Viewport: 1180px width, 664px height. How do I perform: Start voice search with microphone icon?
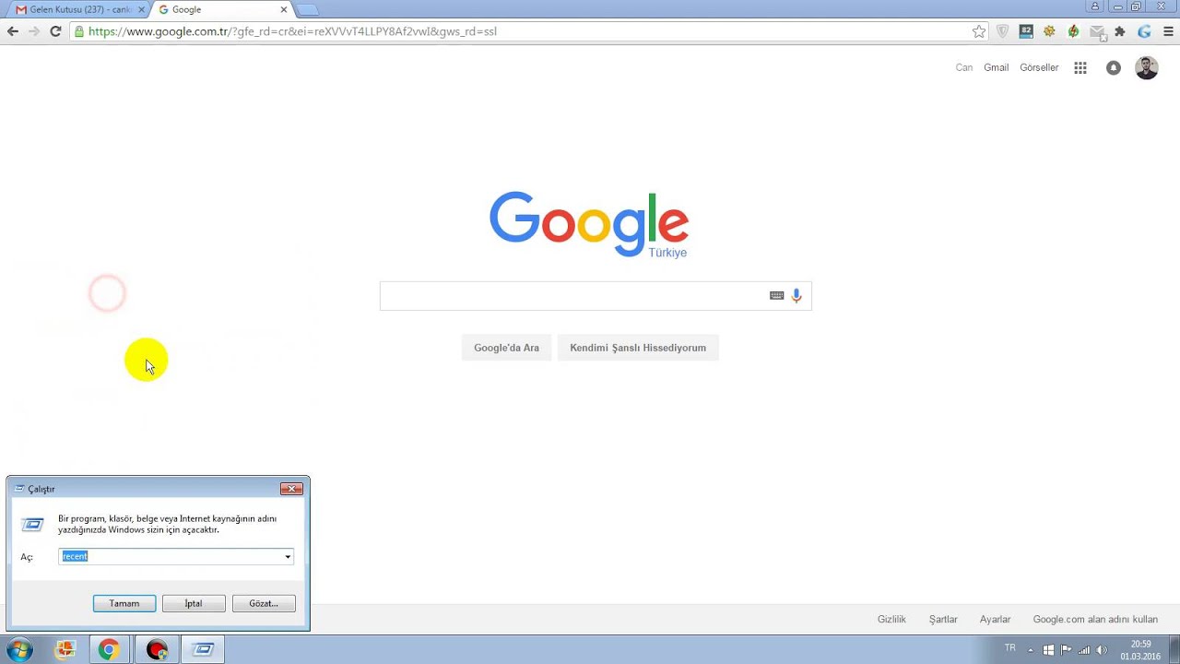pyautogui.click(x=796, y=295)
